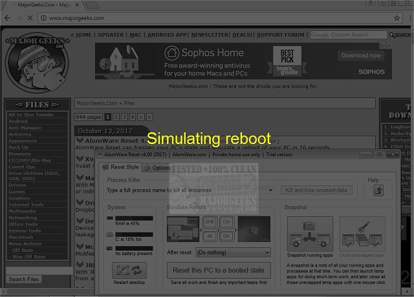The image size is (414, 297).
Task: Click Download now on the Sophos ad
Action: 361,56
